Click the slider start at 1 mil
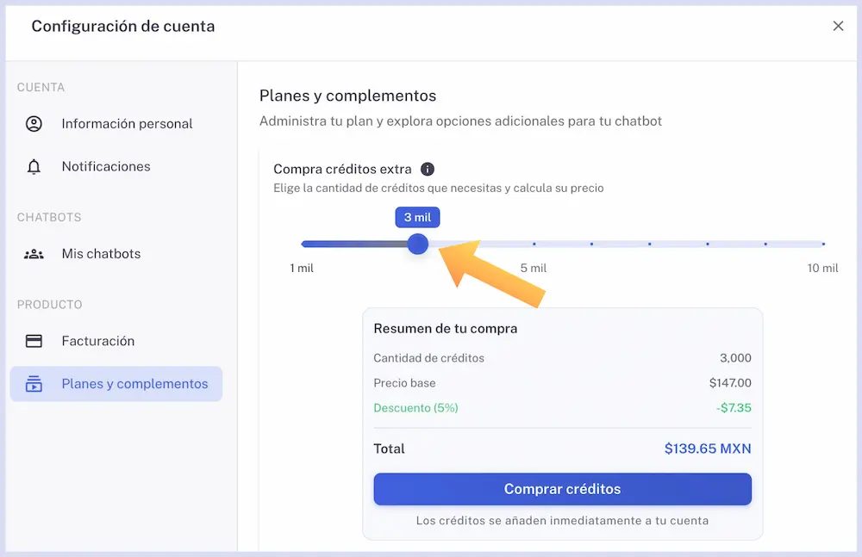The width and height of the screenshot is (862, 557). (303, 244)
